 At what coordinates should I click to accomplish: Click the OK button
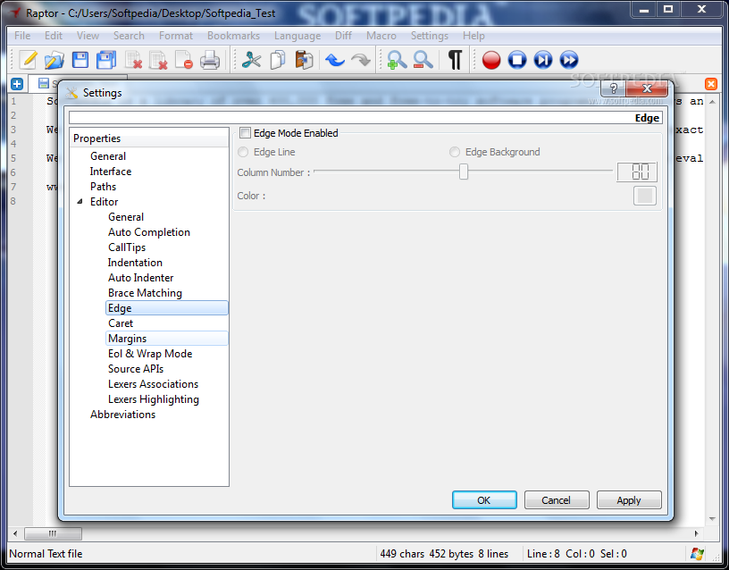pyautogui.click(x=484, y=499)
